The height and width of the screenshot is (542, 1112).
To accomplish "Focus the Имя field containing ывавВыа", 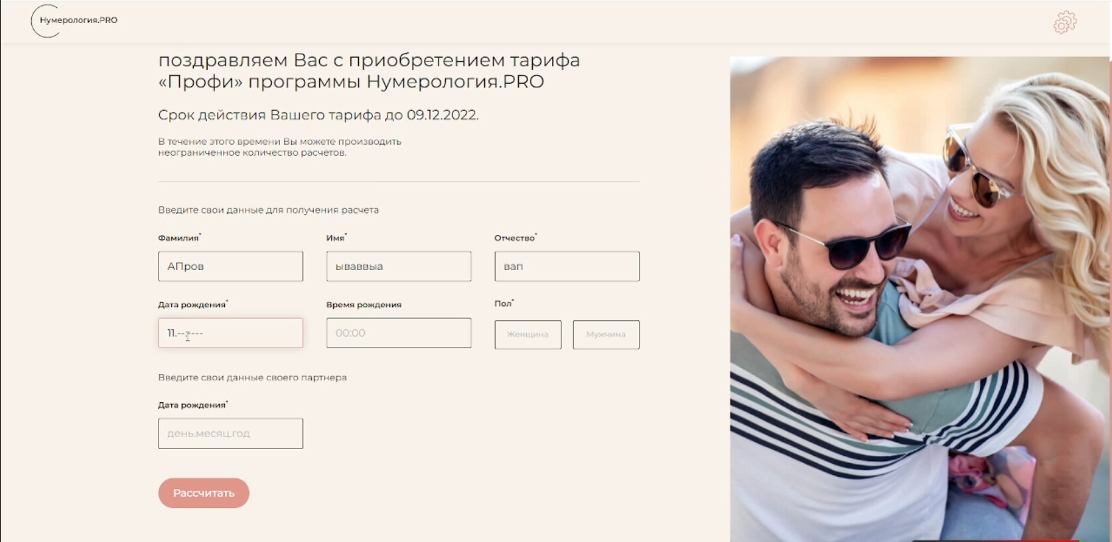I will pyautogui.click(x=399, y=266).
